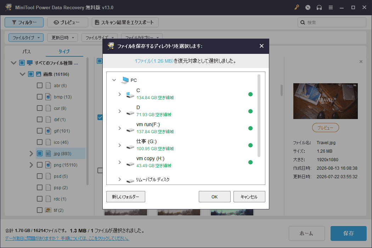Click the cur file type icon
The image size is (372, 248).
tap(48, 108)
